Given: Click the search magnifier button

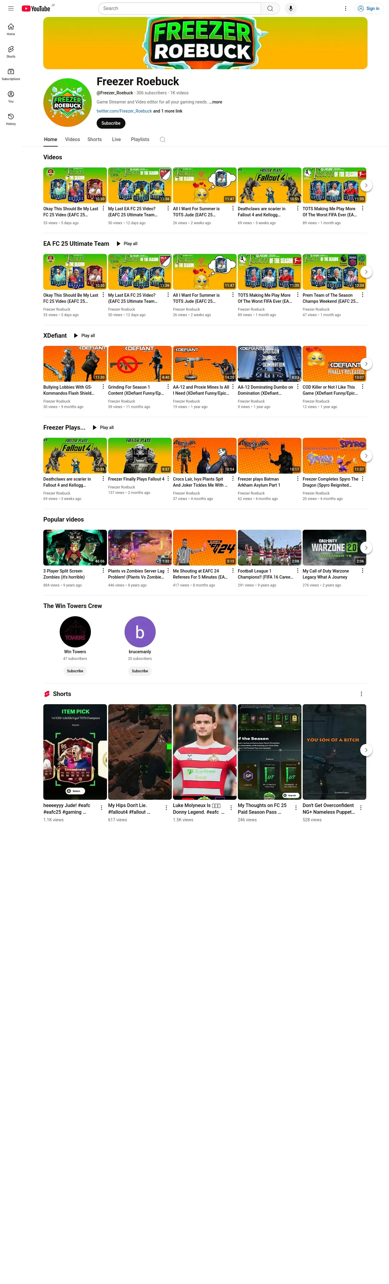Looking at the screenshot, I should 270,8.
